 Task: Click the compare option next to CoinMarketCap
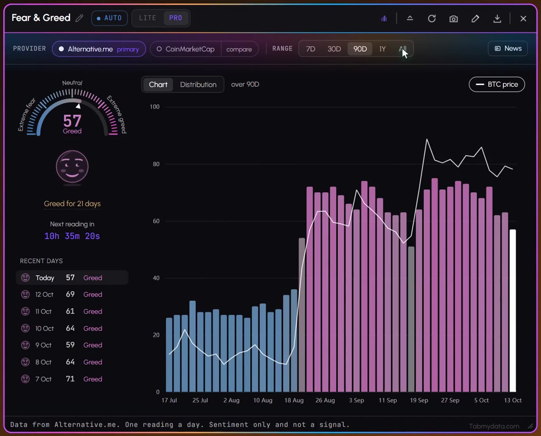click(x=239, y=49)
